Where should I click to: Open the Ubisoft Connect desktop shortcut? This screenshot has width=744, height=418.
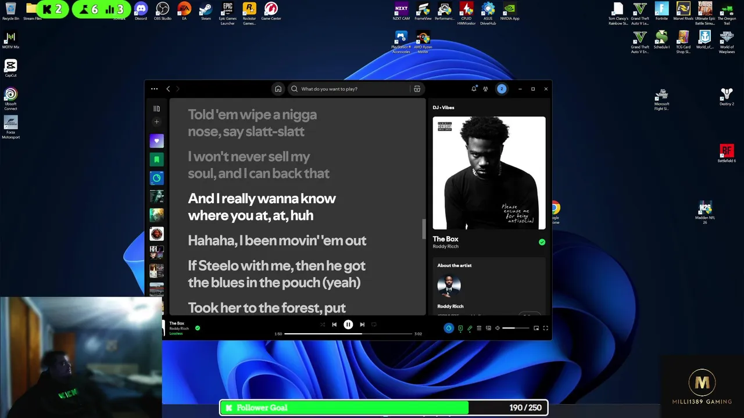click(10, 98)
